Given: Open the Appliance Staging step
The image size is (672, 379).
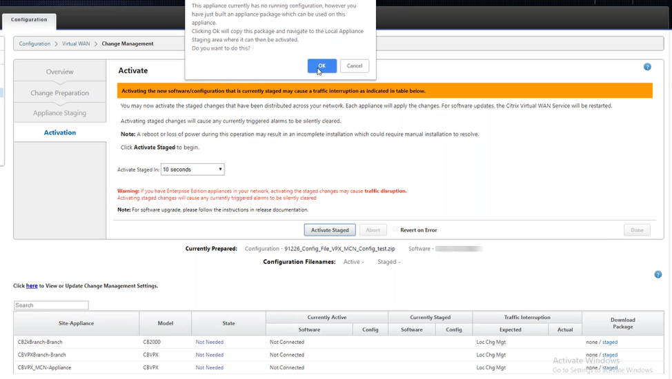Looking at the screenshot, I should coord(60,113).
